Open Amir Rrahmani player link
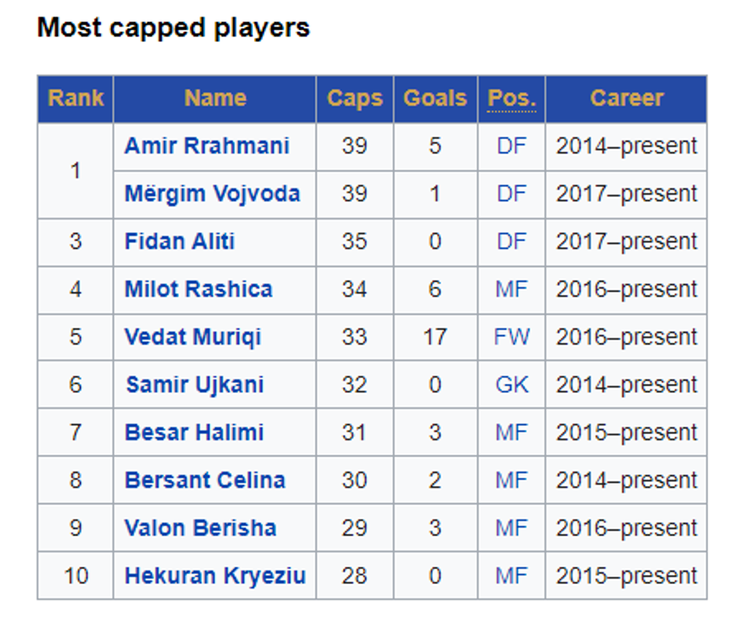This screenshot has height=626, width=747. [207, 145]
